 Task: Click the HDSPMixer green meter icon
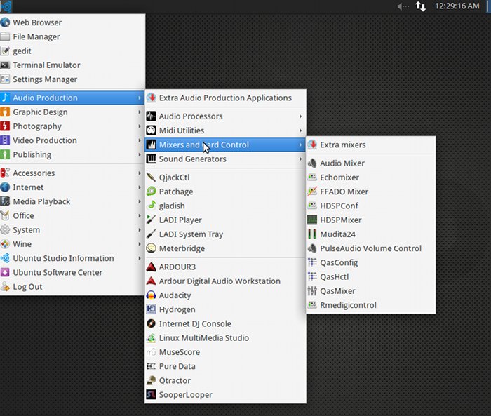click(x=312, y=220)
